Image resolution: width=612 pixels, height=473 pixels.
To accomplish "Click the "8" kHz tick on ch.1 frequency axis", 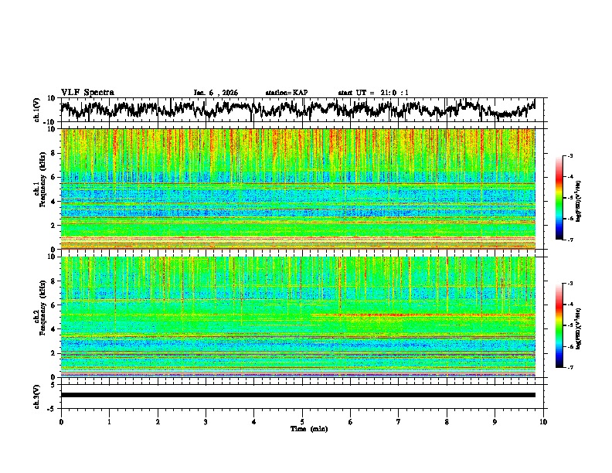I will (x=53, y=153).
